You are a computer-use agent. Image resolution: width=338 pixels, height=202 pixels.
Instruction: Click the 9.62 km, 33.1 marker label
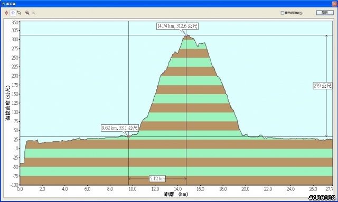click(120, 128)
